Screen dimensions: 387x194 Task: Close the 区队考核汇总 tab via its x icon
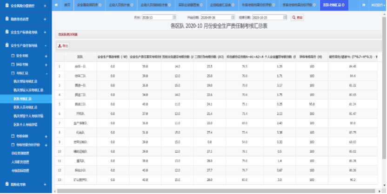[x=343, y=5]
